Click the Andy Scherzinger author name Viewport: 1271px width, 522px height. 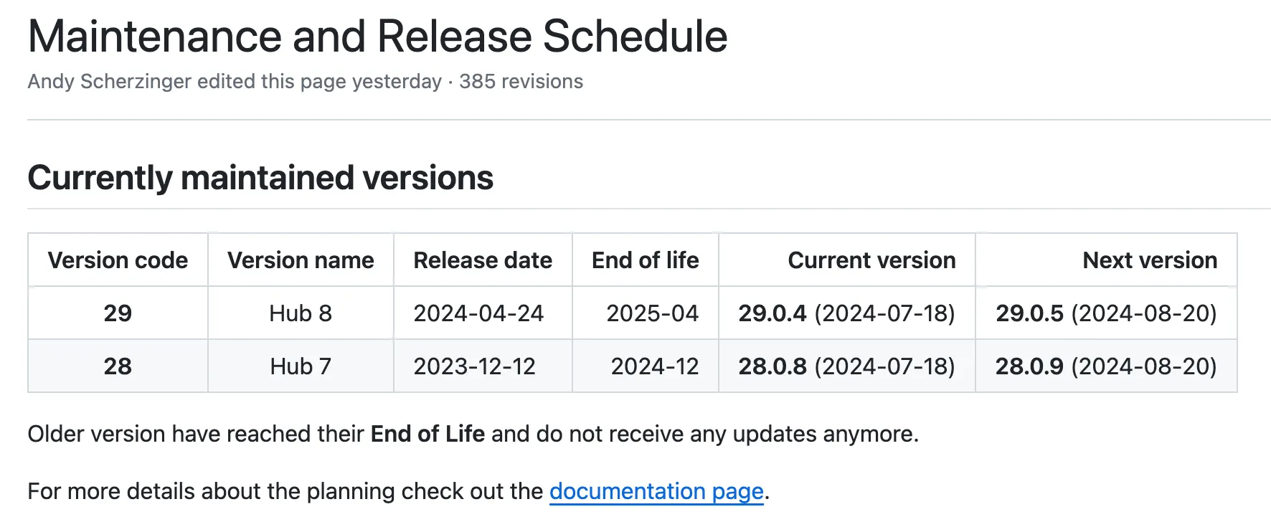pos(109,82)
